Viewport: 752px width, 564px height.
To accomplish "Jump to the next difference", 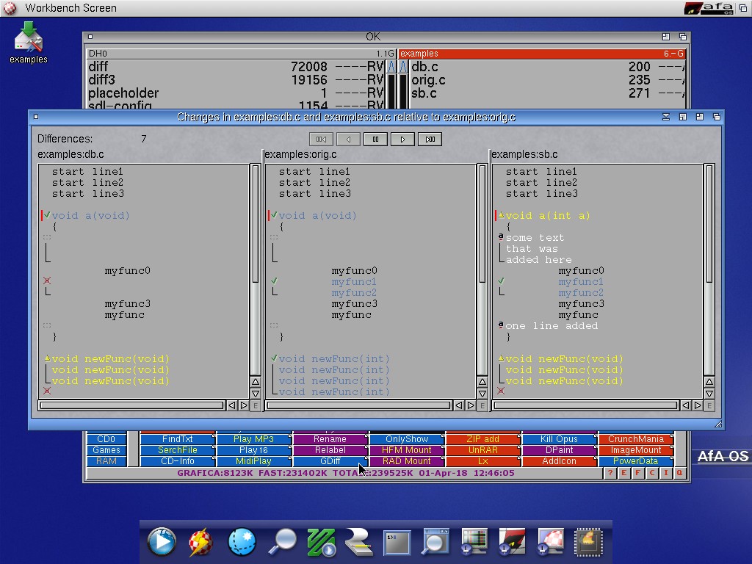I will point(402,139).
